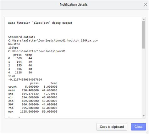The width and height of the screenshot is (149, 134).
Task: Click the '25%' statistics row
Action: click(x=33, y=101)
